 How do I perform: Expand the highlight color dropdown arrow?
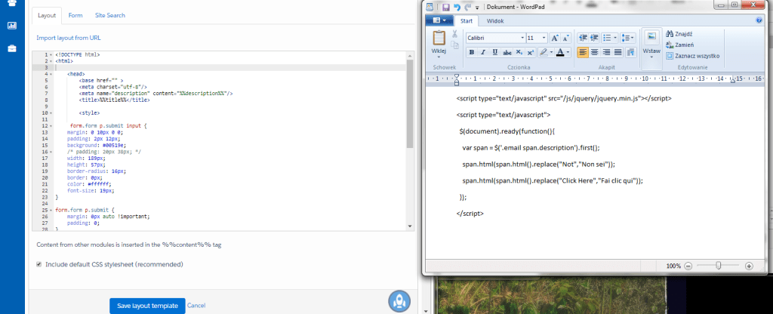tap(551, 52)
